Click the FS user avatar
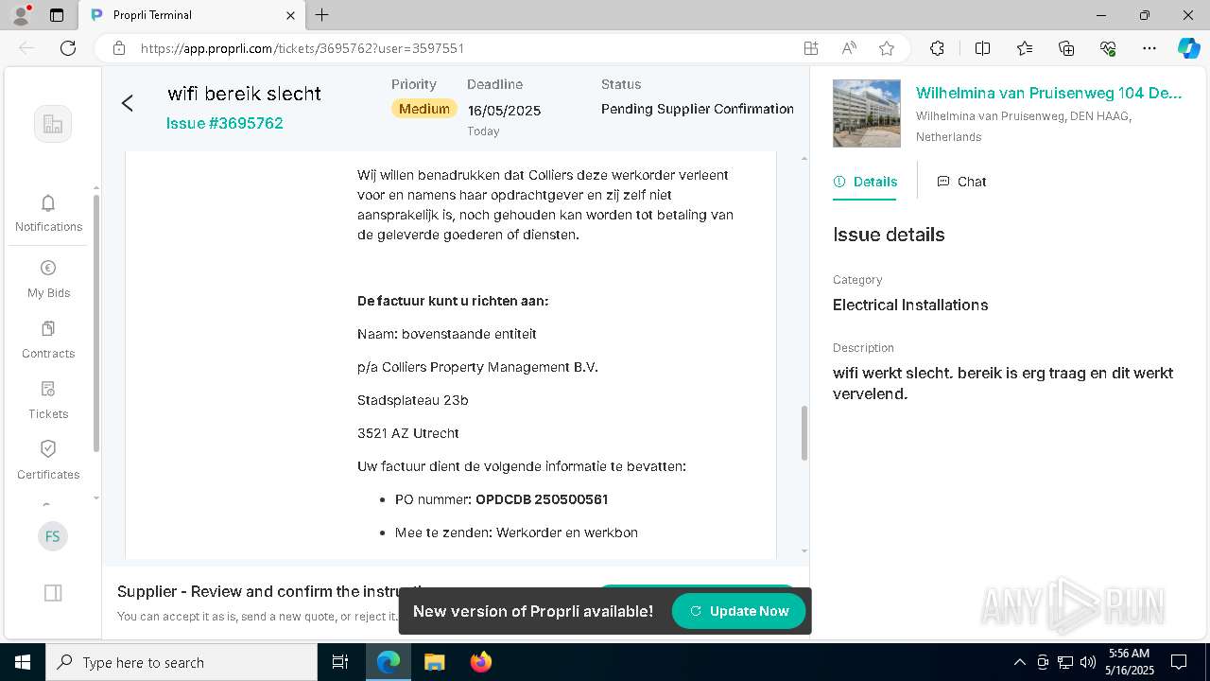 click(x=53, y=536)
